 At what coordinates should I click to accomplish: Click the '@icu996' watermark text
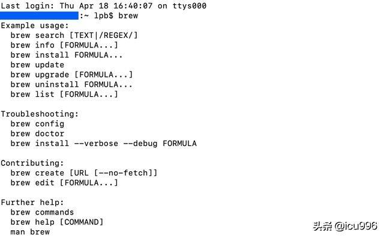356,226
